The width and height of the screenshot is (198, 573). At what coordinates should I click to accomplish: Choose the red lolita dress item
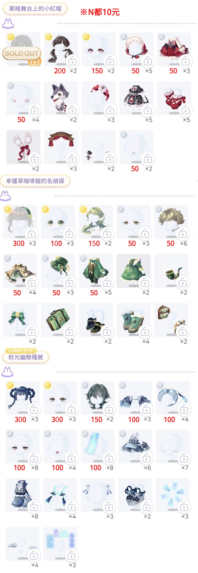(x=174, y=49)
